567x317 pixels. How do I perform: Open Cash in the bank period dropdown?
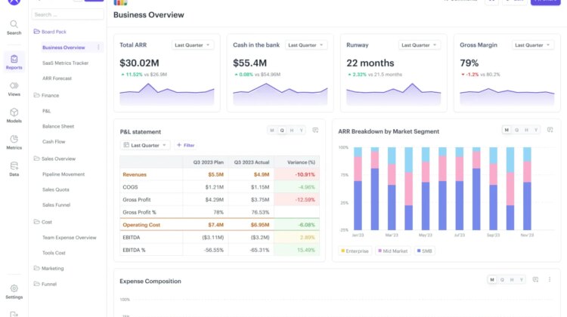click(306, 45)
